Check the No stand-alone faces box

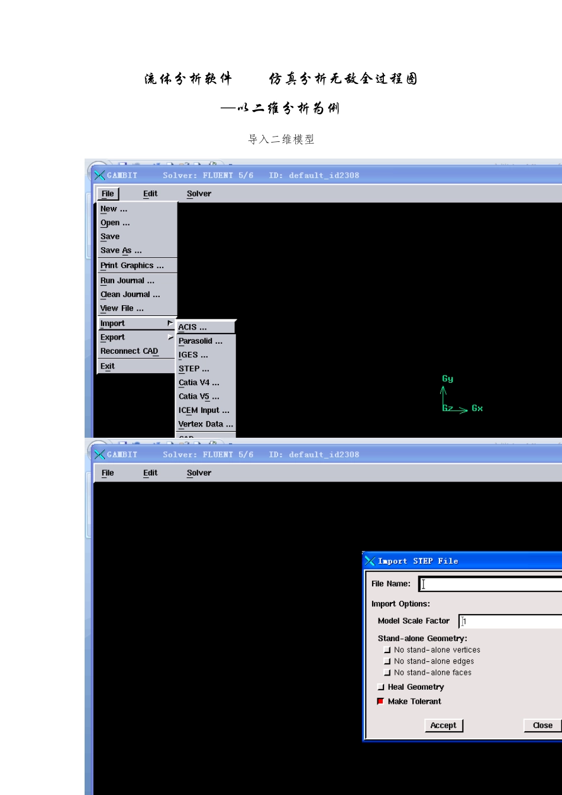387,673
